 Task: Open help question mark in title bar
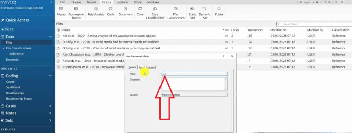pos(336,2)
